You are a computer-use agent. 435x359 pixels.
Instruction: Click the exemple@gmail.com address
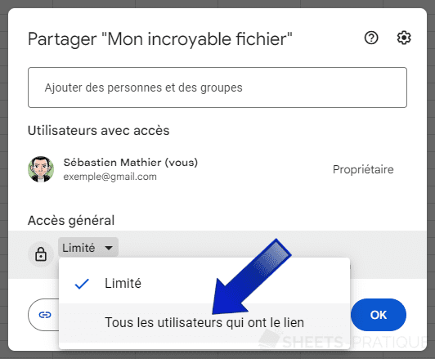point(110,177)
